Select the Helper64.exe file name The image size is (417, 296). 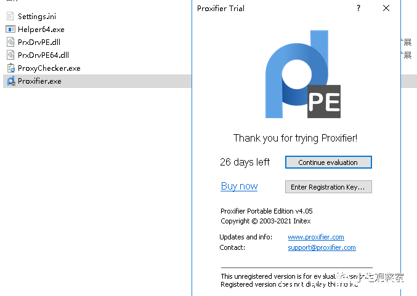41,29
